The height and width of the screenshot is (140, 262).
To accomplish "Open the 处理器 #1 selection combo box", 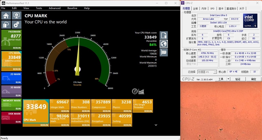I will 206,72.
